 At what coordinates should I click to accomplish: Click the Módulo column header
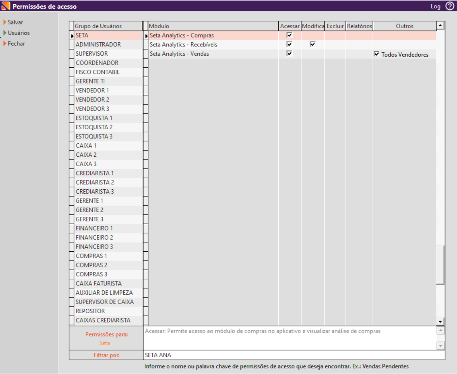(x=213, y=26)
